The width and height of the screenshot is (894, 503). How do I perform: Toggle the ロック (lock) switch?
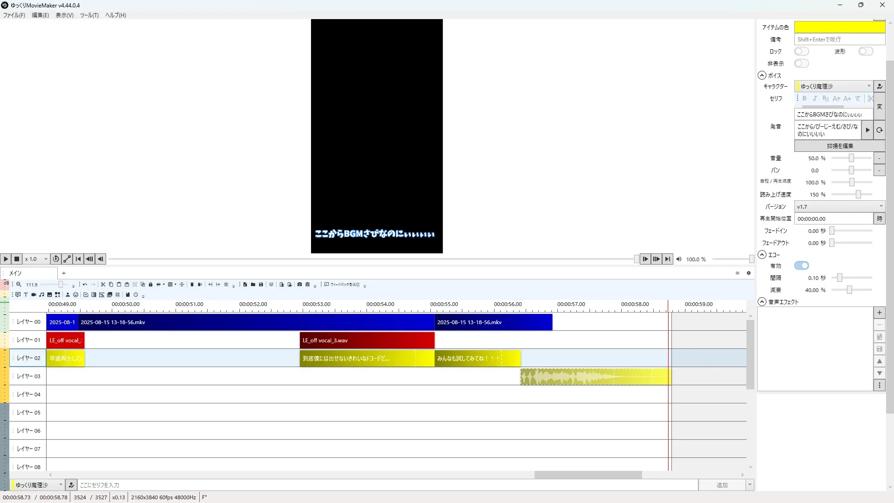[x=801, y=51]
